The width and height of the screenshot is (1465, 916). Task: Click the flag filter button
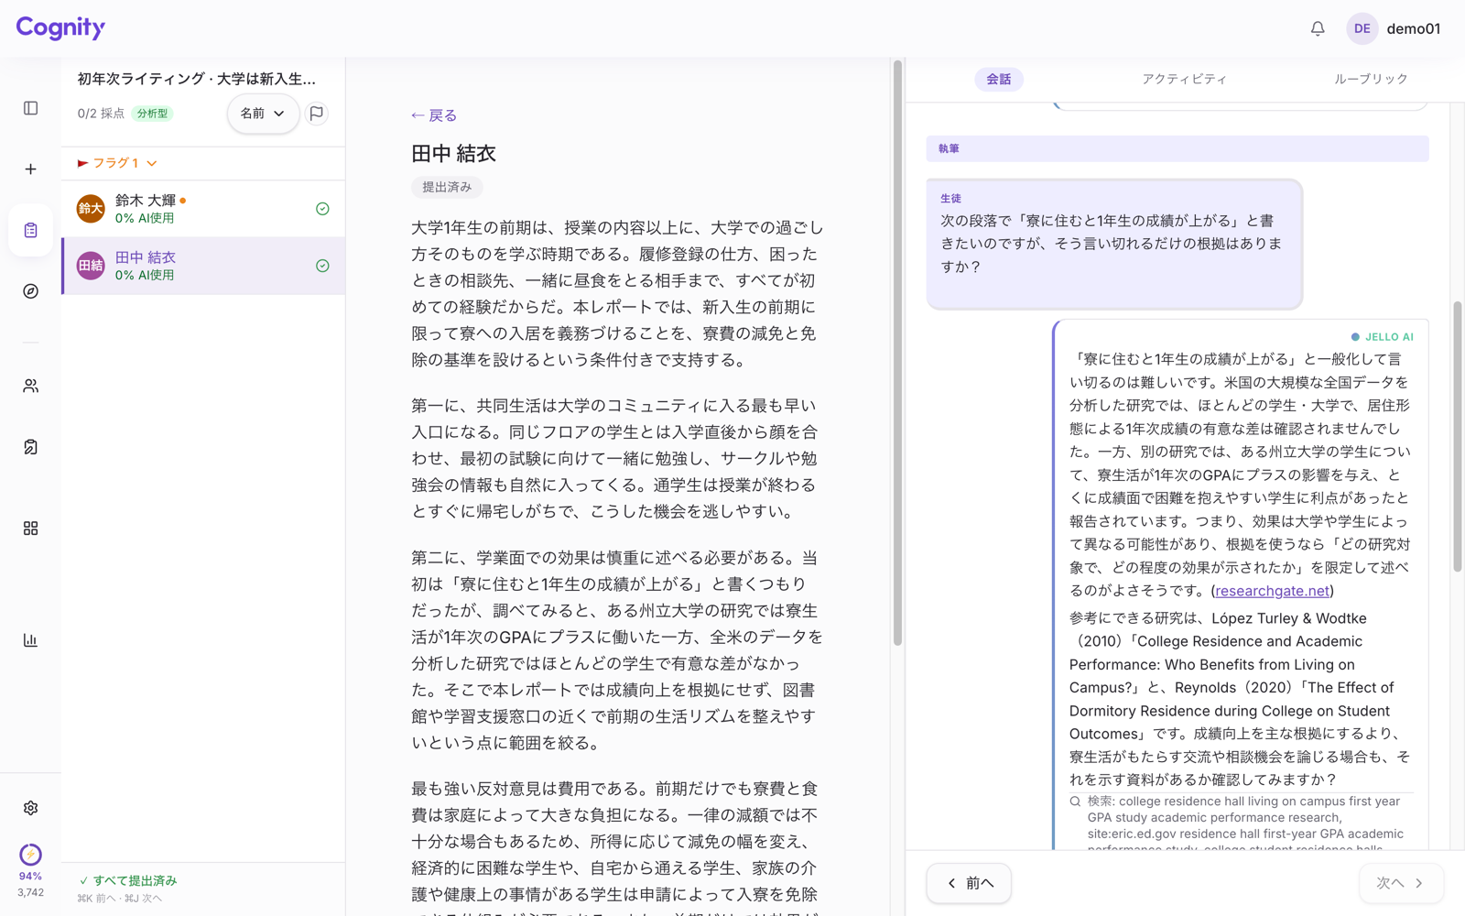[317, 114]
